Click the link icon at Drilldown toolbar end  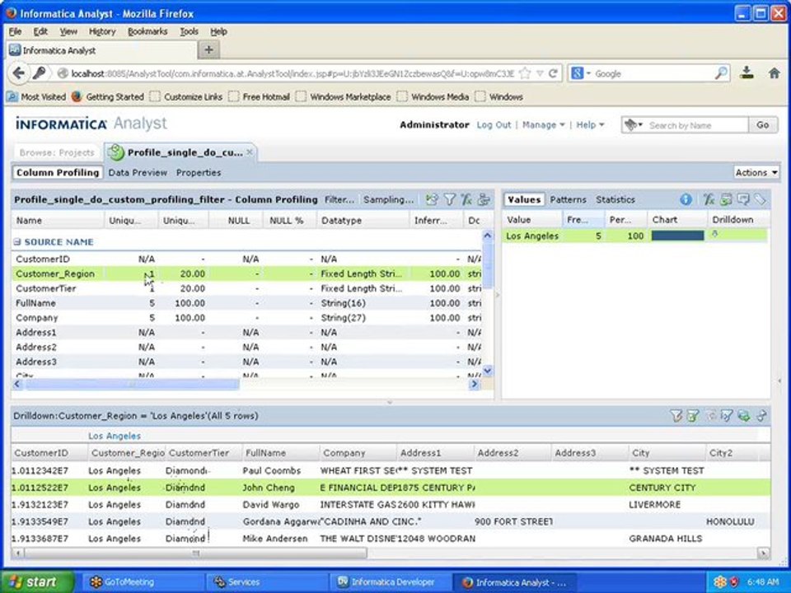click(761, 415)
